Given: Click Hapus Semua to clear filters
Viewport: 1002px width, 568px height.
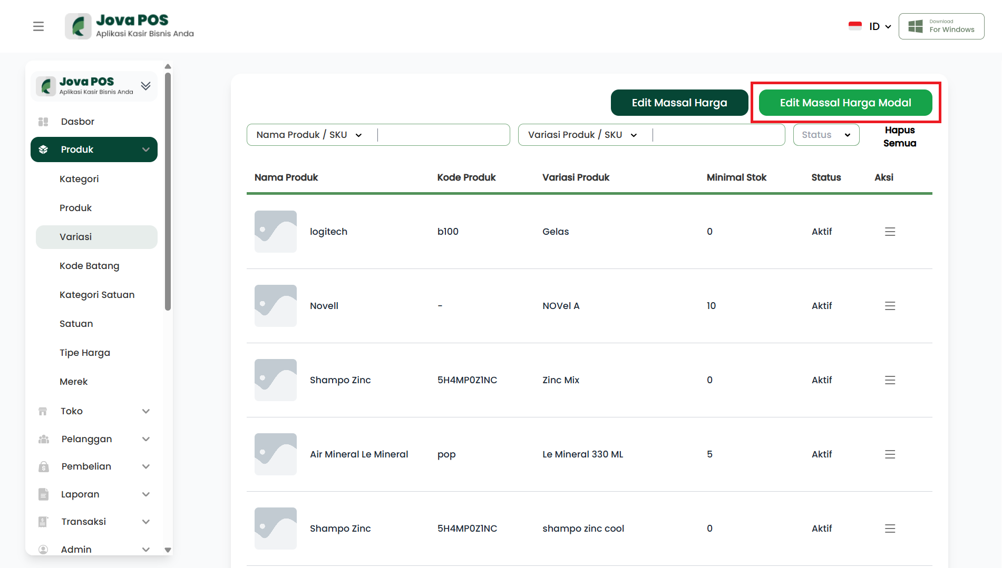Looking at the screenshot, I should tap(899, 136).
